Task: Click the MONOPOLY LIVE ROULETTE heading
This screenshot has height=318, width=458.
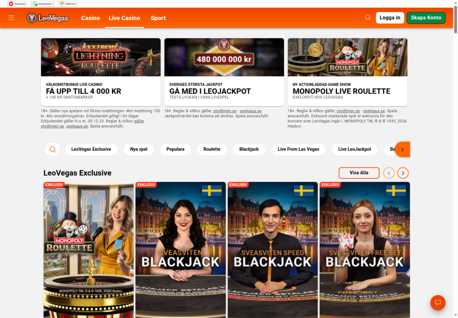Action: click(x=341, y=91)
